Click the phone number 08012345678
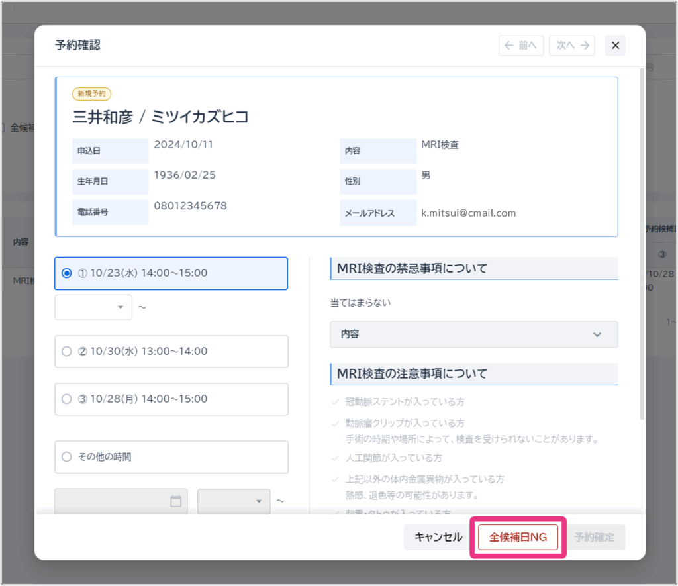 click(x=190, y=206)
